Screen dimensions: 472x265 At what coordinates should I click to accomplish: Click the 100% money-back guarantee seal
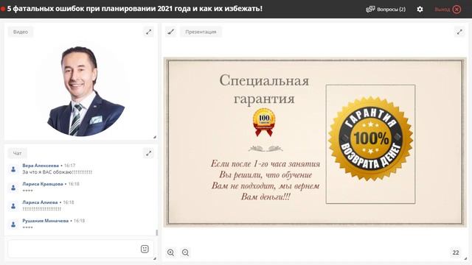(x=370, y=138)
